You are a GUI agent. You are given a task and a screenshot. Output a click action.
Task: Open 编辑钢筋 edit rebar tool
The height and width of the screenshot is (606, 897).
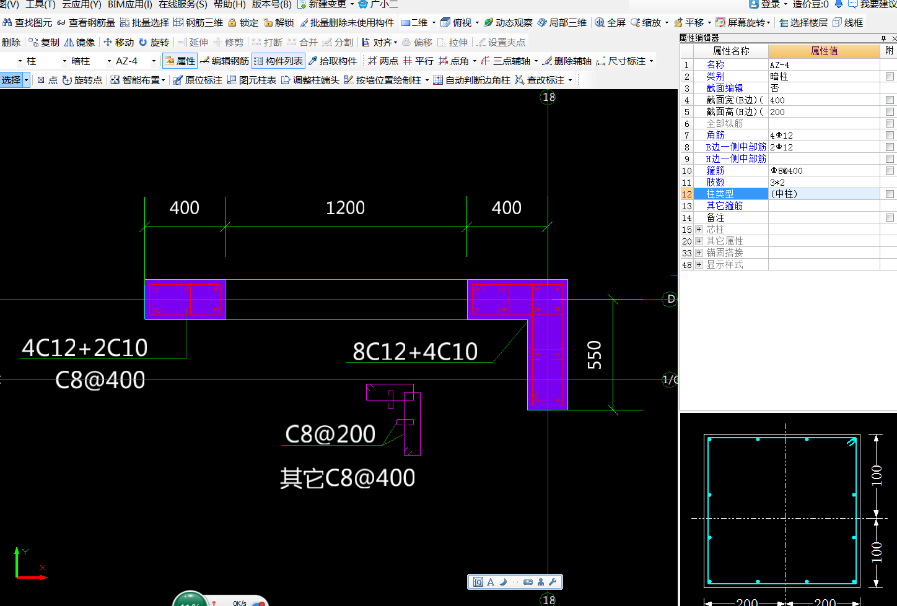tap(224, 61)
